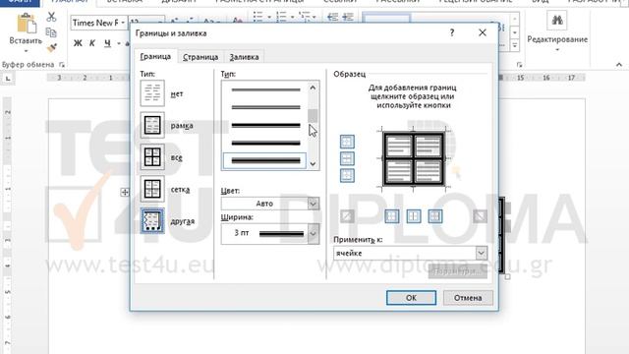
Task: Expand the styles gallery More arrow
Action: [x=515, y=46]
